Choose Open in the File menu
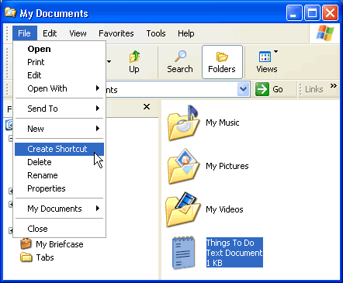 click(x=59, y=49)
